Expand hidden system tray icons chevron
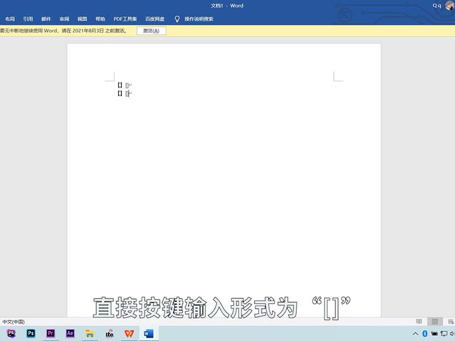 pyautogui.click(x=415, y=334)
